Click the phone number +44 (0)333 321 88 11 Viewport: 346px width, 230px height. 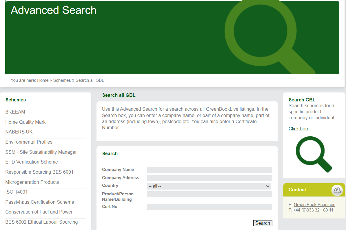coord(313,210)
